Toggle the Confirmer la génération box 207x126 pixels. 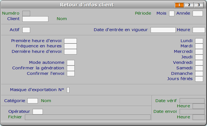tap(71, 68)
